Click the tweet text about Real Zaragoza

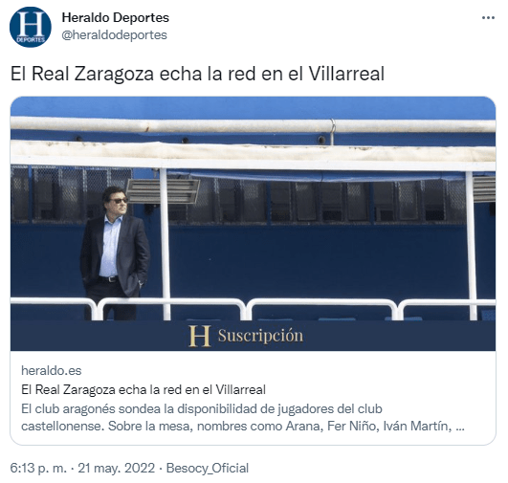[x=197, y=74]
